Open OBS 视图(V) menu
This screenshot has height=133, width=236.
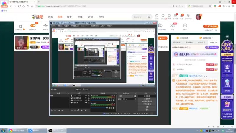coord(67,26)
